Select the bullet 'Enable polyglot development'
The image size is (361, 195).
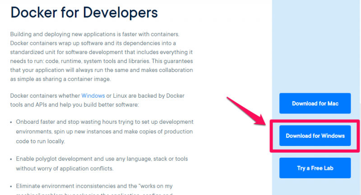click(x=102, y=163)
